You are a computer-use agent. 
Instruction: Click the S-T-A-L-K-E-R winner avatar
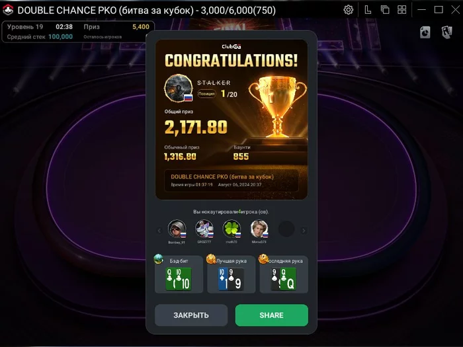click(x=179, y=88)
